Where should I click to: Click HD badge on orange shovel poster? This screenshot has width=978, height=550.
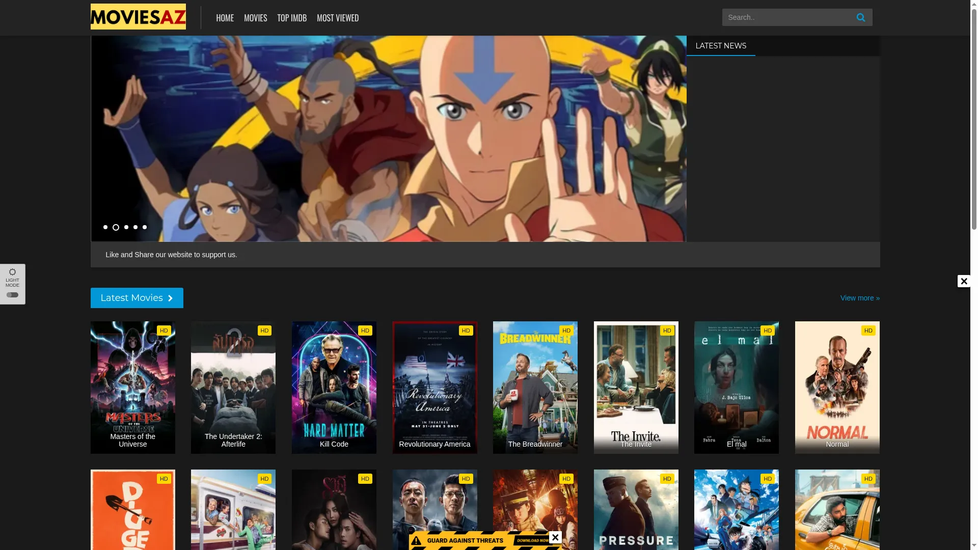164,479
